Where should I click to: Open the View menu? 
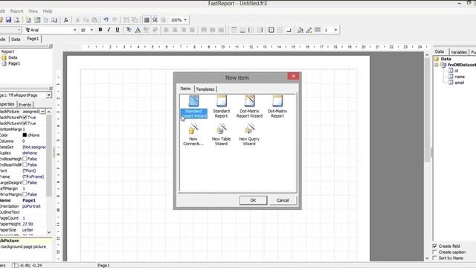(33, 11)
